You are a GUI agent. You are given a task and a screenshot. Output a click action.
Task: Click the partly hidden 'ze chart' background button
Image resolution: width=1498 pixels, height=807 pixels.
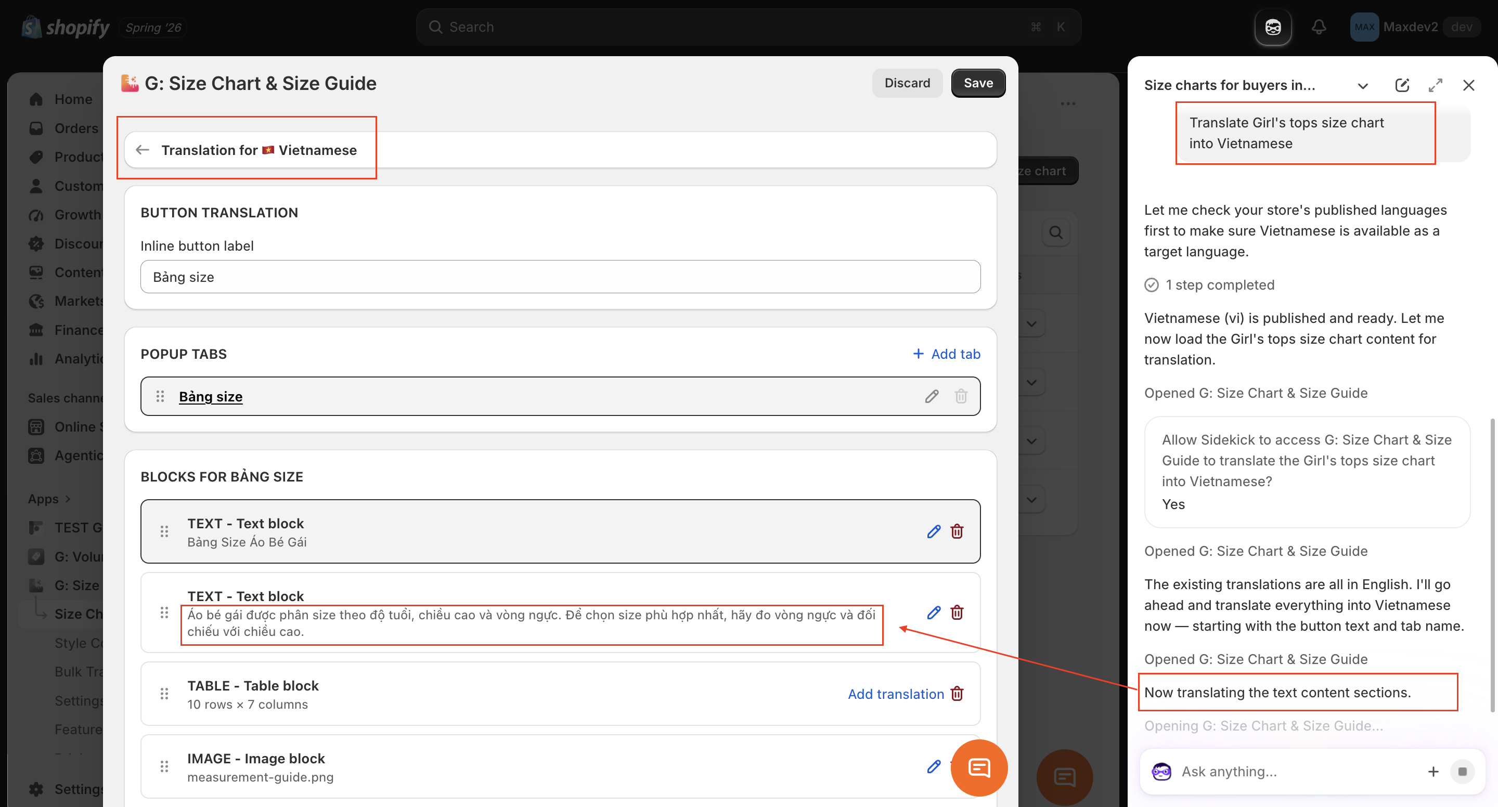(x=1048, y=171)
